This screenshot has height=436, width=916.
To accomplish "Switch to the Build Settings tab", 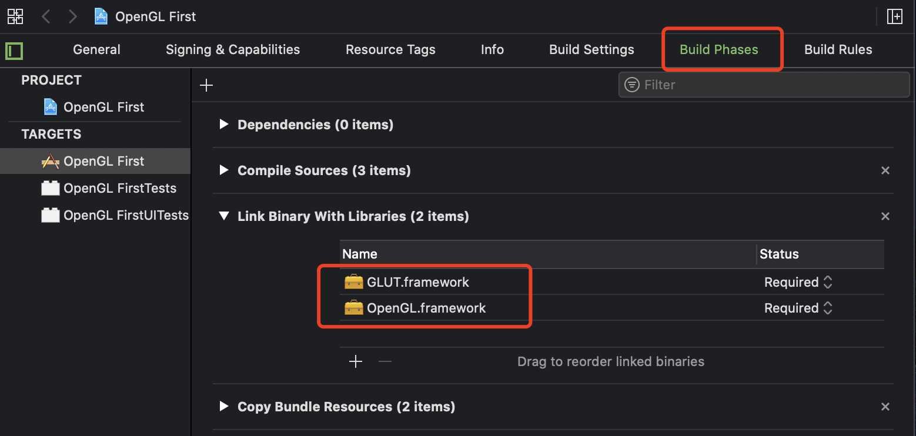I will (x=591, y=50).
